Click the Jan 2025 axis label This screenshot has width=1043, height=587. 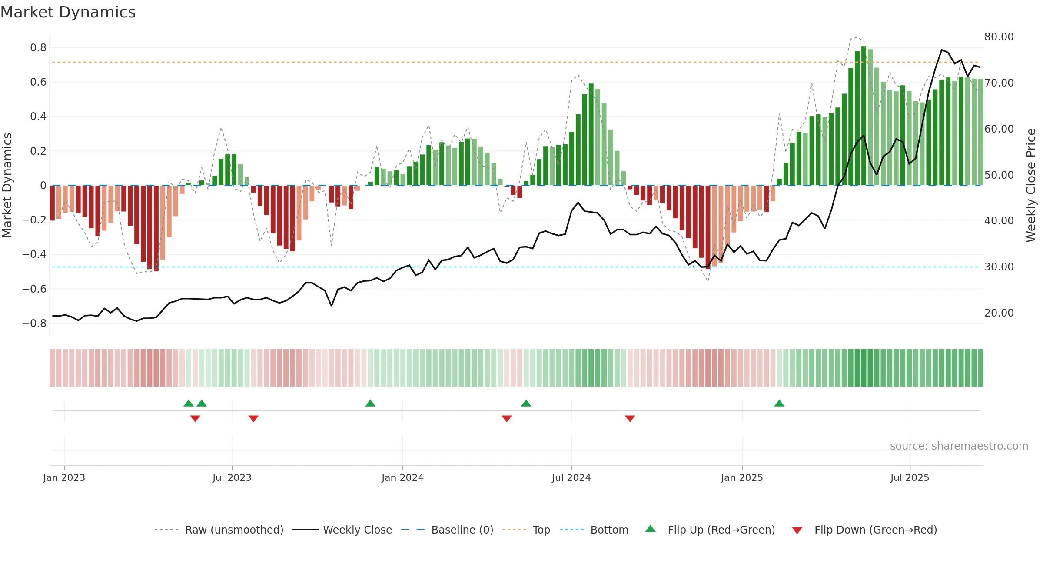(742, 477)
